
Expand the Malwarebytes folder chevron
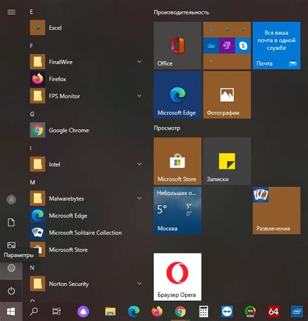[140, 198]
